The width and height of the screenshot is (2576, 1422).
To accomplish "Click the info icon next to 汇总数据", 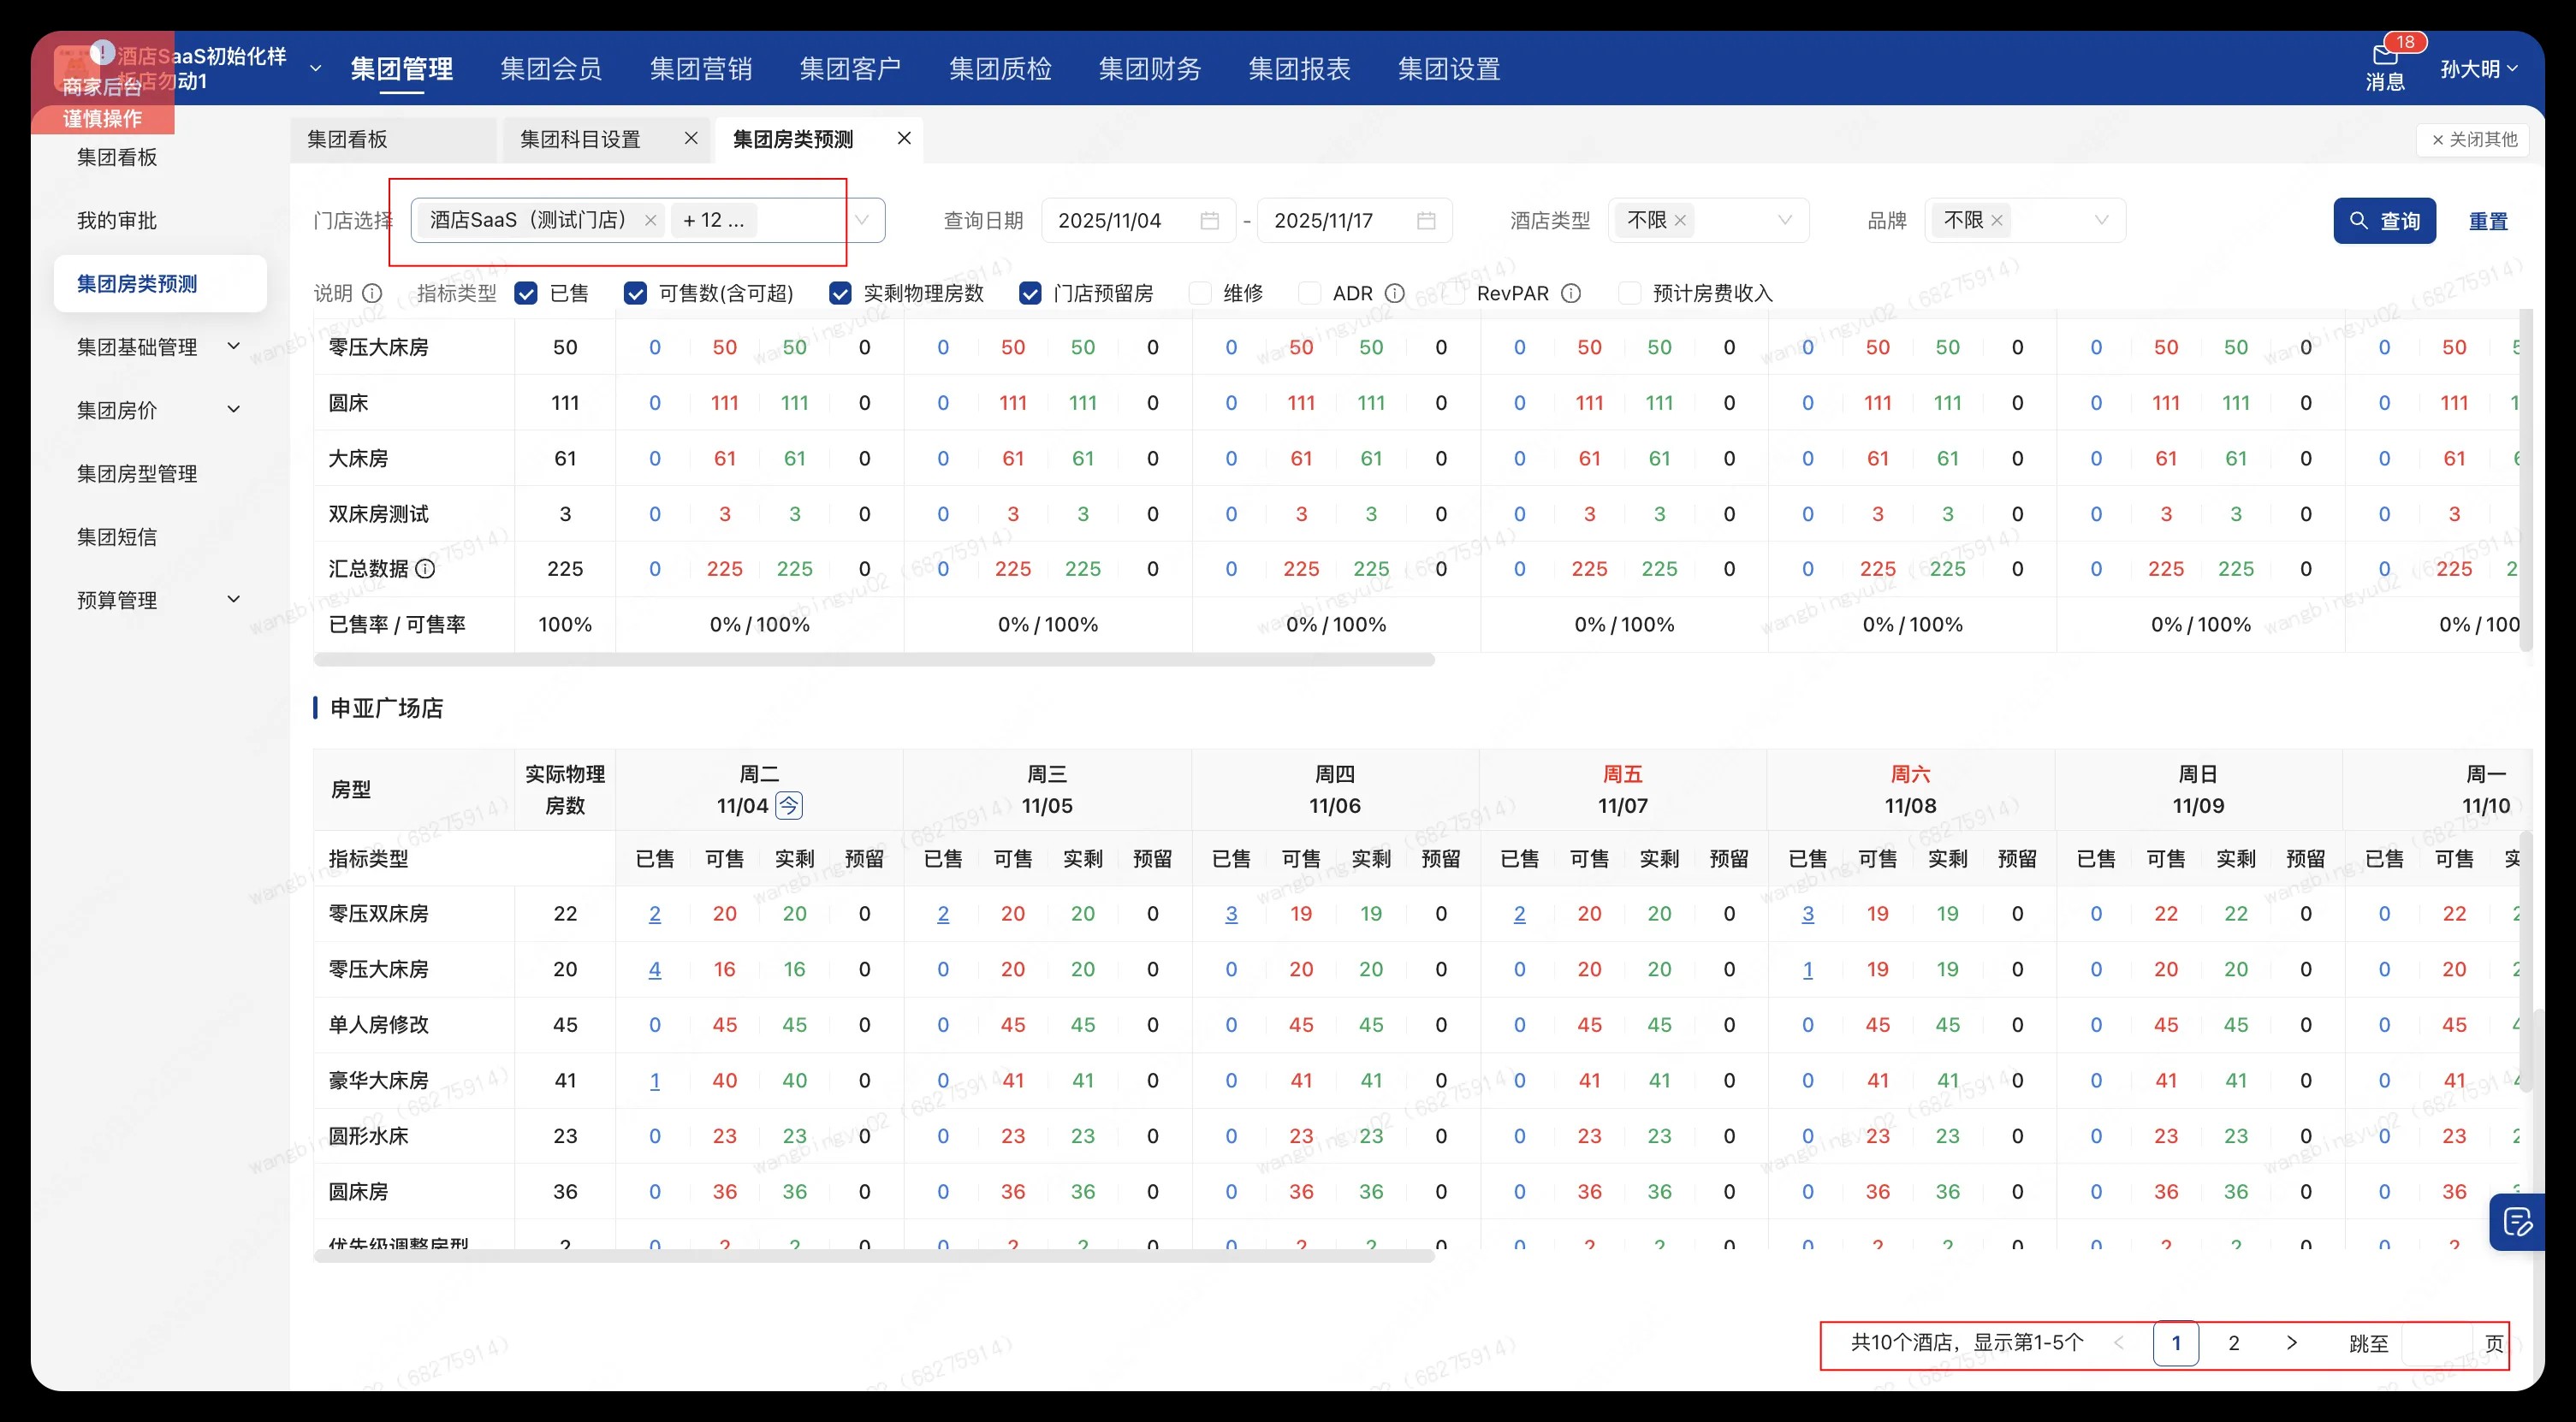I will 426,568.
